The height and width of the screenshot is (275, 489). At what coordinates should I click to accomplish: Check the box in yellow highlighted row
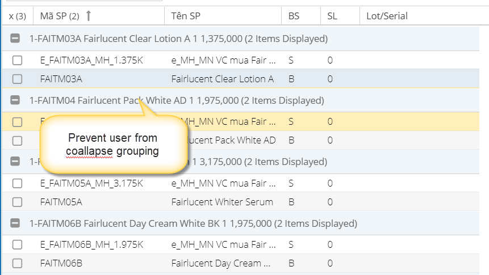pos(17,121)
